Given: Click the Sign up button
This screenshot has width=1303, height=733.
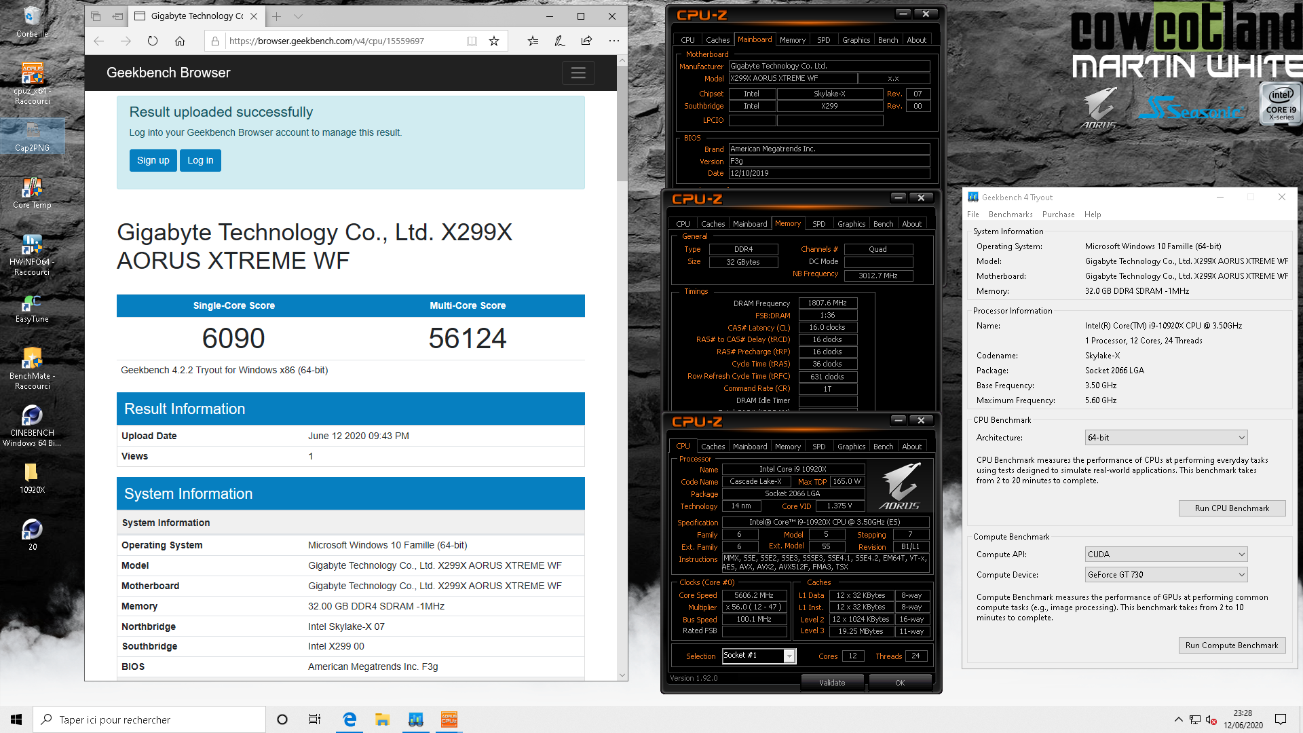Looking at the screenshot, I should [153, 161].
